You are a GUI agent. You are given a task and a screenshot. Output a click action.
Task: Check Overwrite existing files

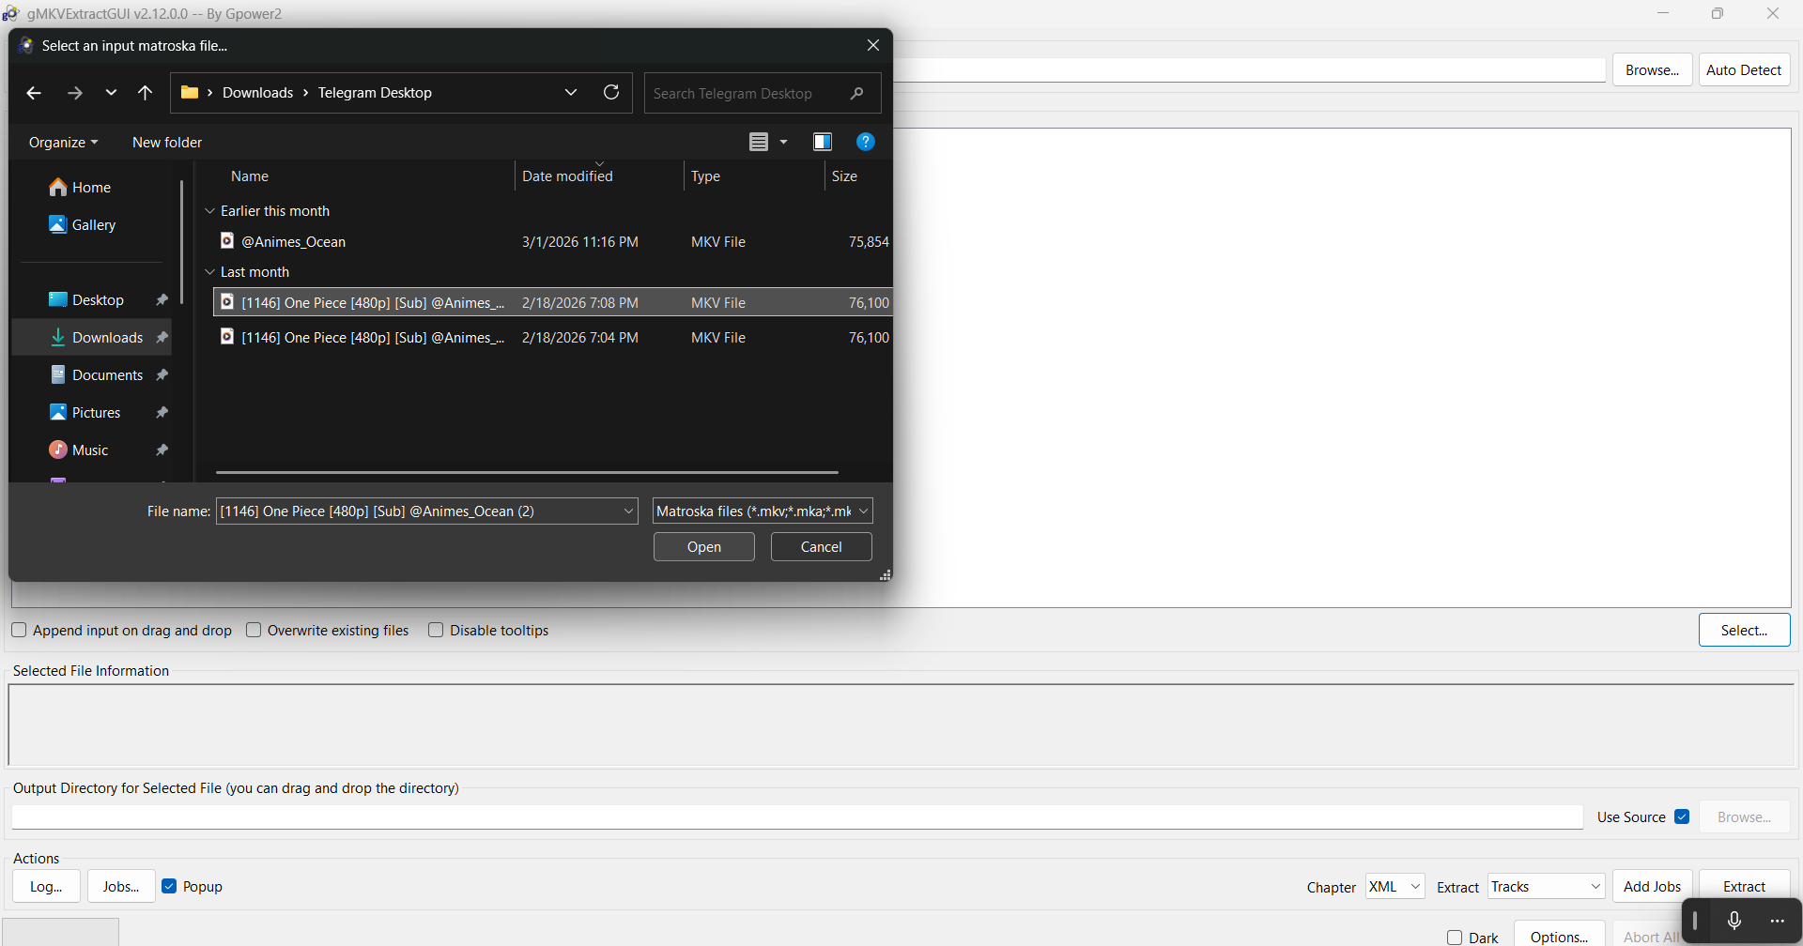pos(254,631)
